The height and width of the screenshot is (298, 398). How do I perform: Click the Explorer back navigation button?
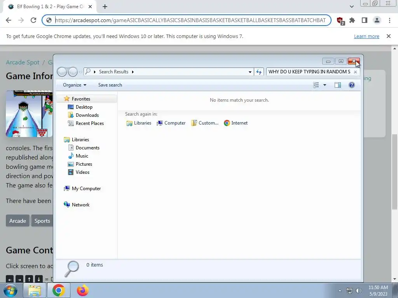coord(62,72)
